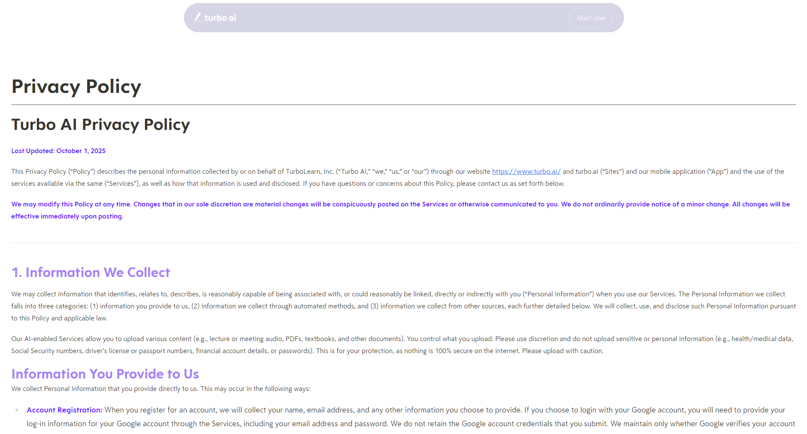Open the https://www.turbo.ai/ hyperlink

tap(526, 172)
